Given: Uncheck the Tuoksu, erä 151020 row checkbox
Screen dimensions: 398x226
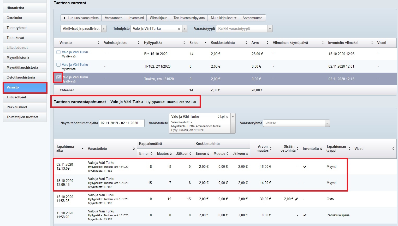Looking at the screenshot, I should pos(58,77).
